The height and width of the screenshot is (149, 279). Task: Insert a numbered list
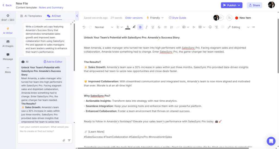[172, 27]
